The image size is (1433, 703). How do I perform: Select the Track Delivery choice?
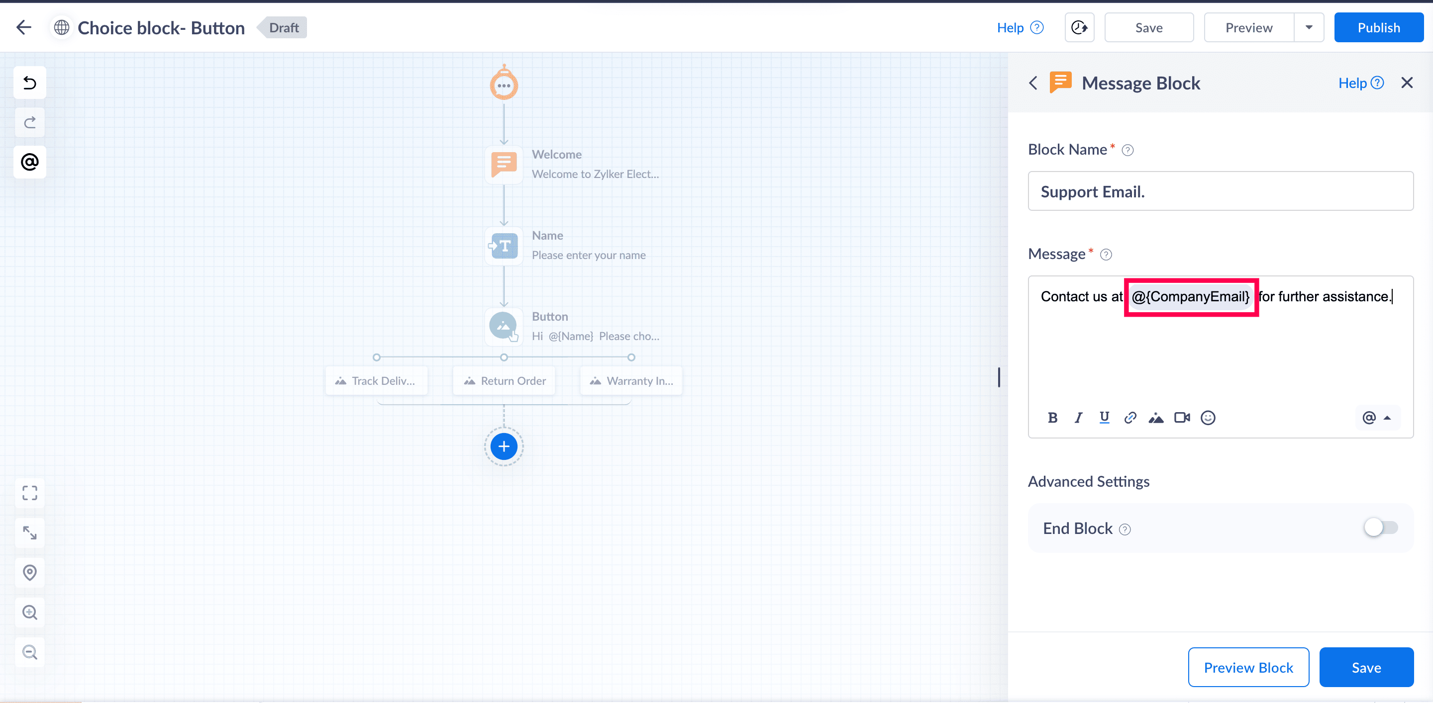coord(377,381)
